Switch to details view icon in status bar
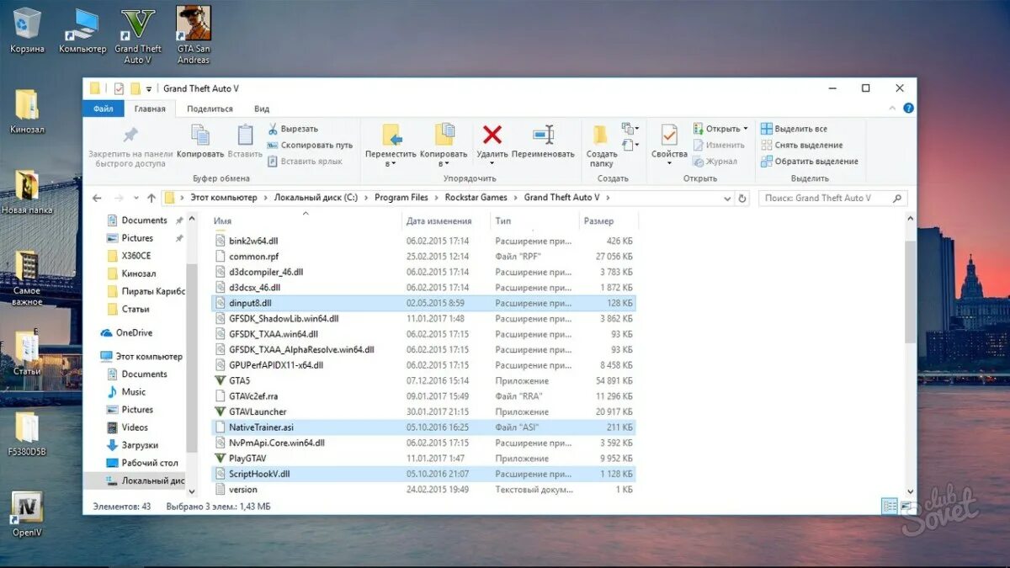1010x568 pixels. click(890, 506)
